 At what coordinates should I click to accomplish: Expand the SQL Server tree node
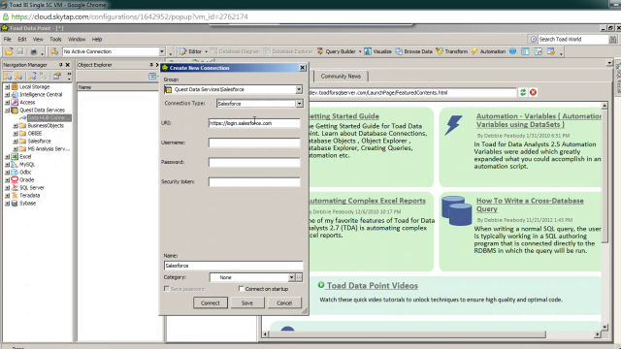pyautogui.click(x=7, y=187)
